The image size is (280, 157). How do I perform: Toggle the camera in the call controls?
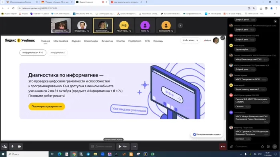coord(20,147)
